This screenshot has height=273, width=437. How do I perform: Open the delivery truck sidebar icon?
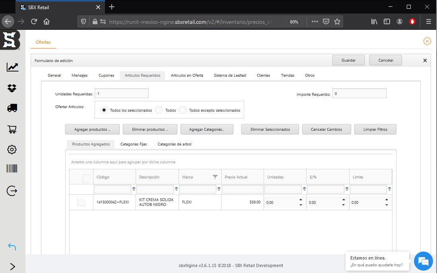[x=12, y=108]
